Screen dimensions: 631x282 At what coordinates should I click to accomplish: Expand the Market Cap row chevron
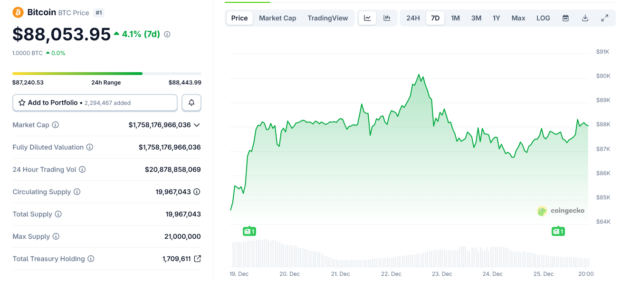click(198, 124)
